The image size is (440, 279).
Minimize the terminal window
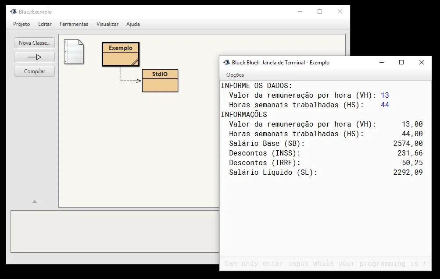coord(381,63)
